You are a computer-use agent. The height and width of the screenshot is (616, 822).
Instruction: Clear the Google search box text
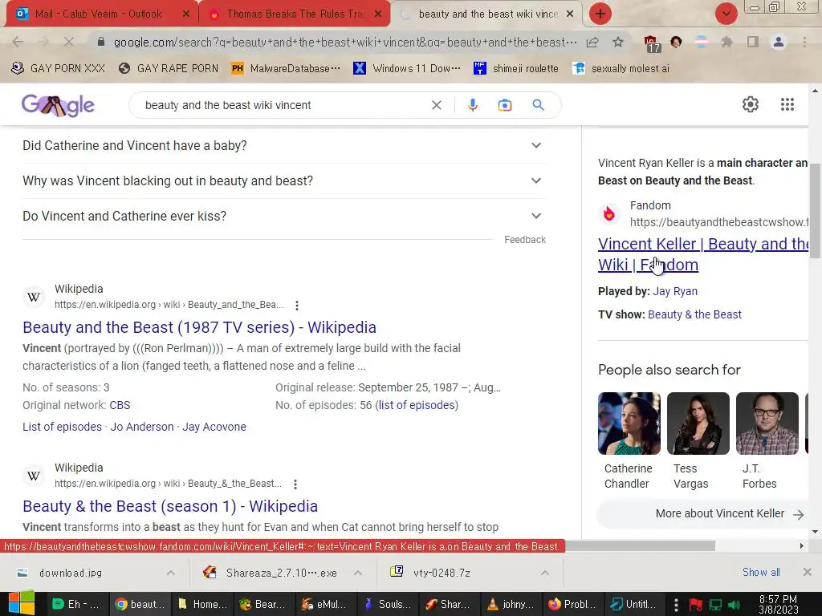click(436, 105)
